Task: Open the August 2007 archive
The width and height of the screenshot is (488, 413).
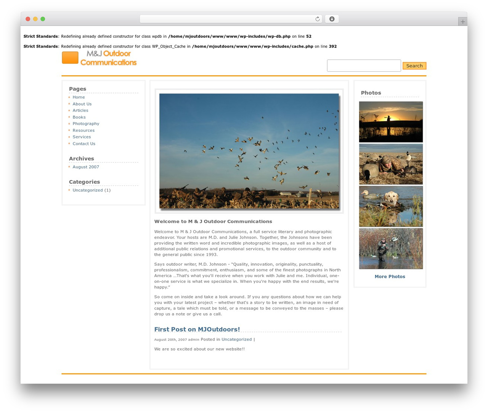Action: pos(86,167)
